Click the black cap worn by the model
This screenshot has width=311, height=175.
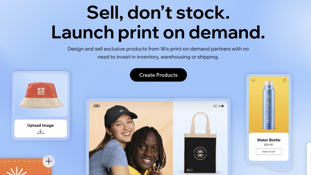pos(120,115)
